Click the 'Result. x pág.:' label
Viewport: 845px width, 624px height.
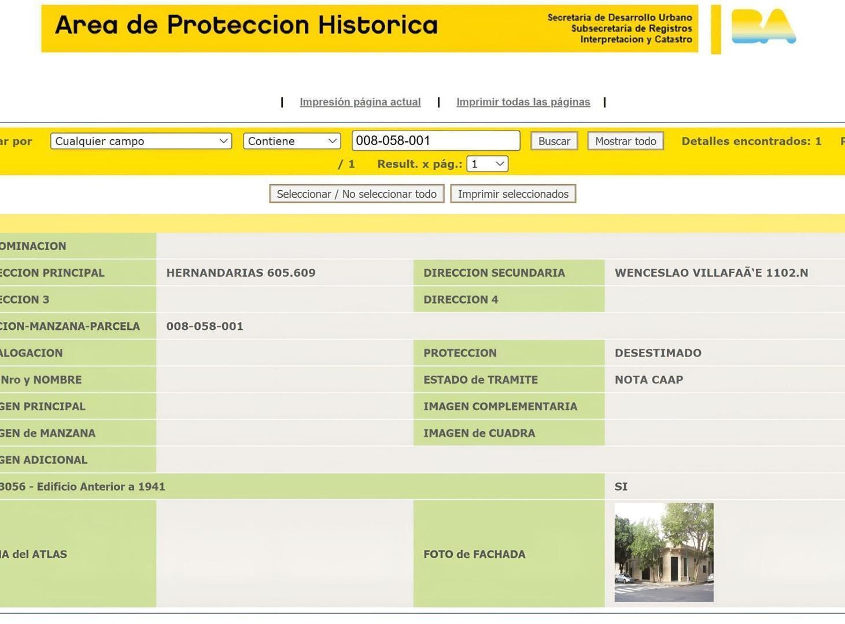[x=420, y=164]
